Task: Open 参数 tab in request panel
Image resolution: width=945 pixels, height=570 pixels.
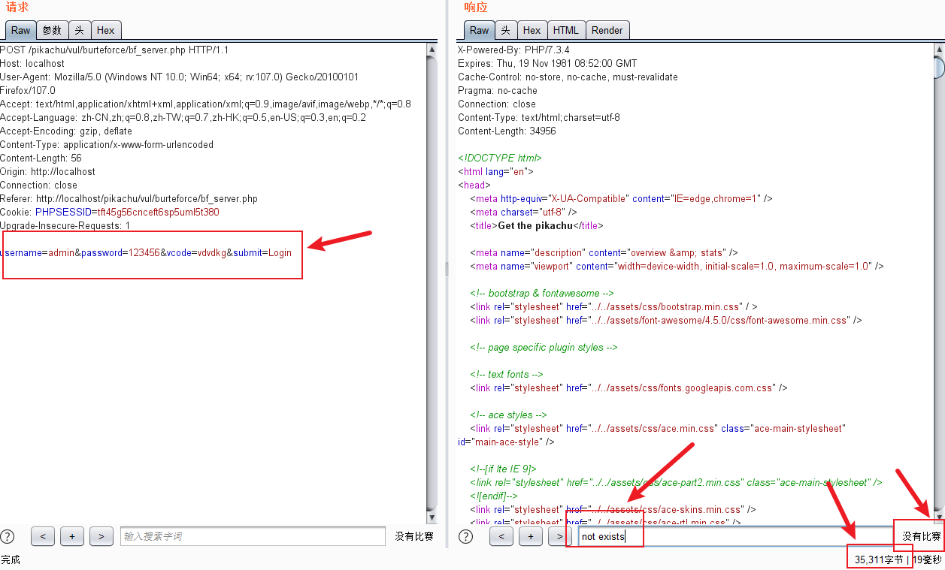Action: pyautogui.click(x=52, y=30)
